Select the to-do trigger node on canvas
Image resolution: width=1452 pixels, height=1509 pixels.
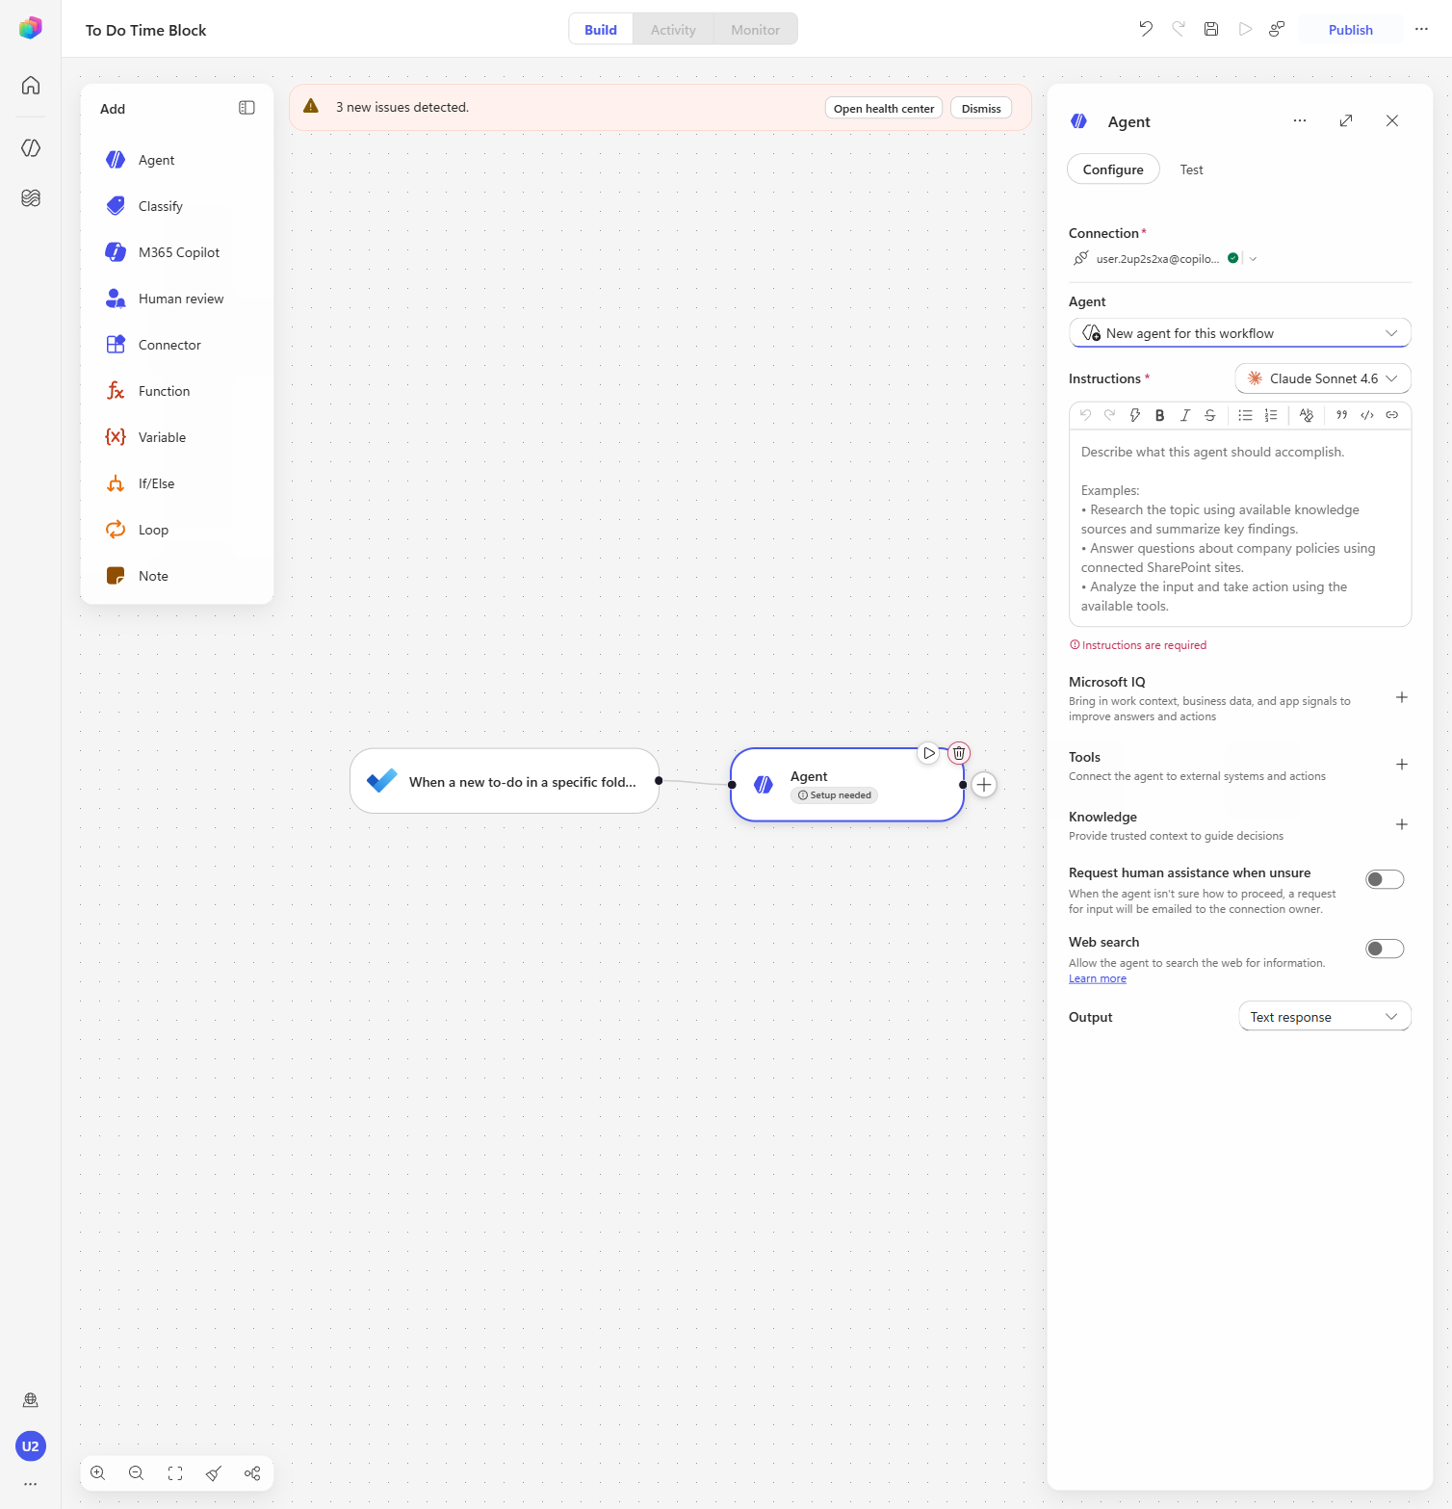coord(505,781)
